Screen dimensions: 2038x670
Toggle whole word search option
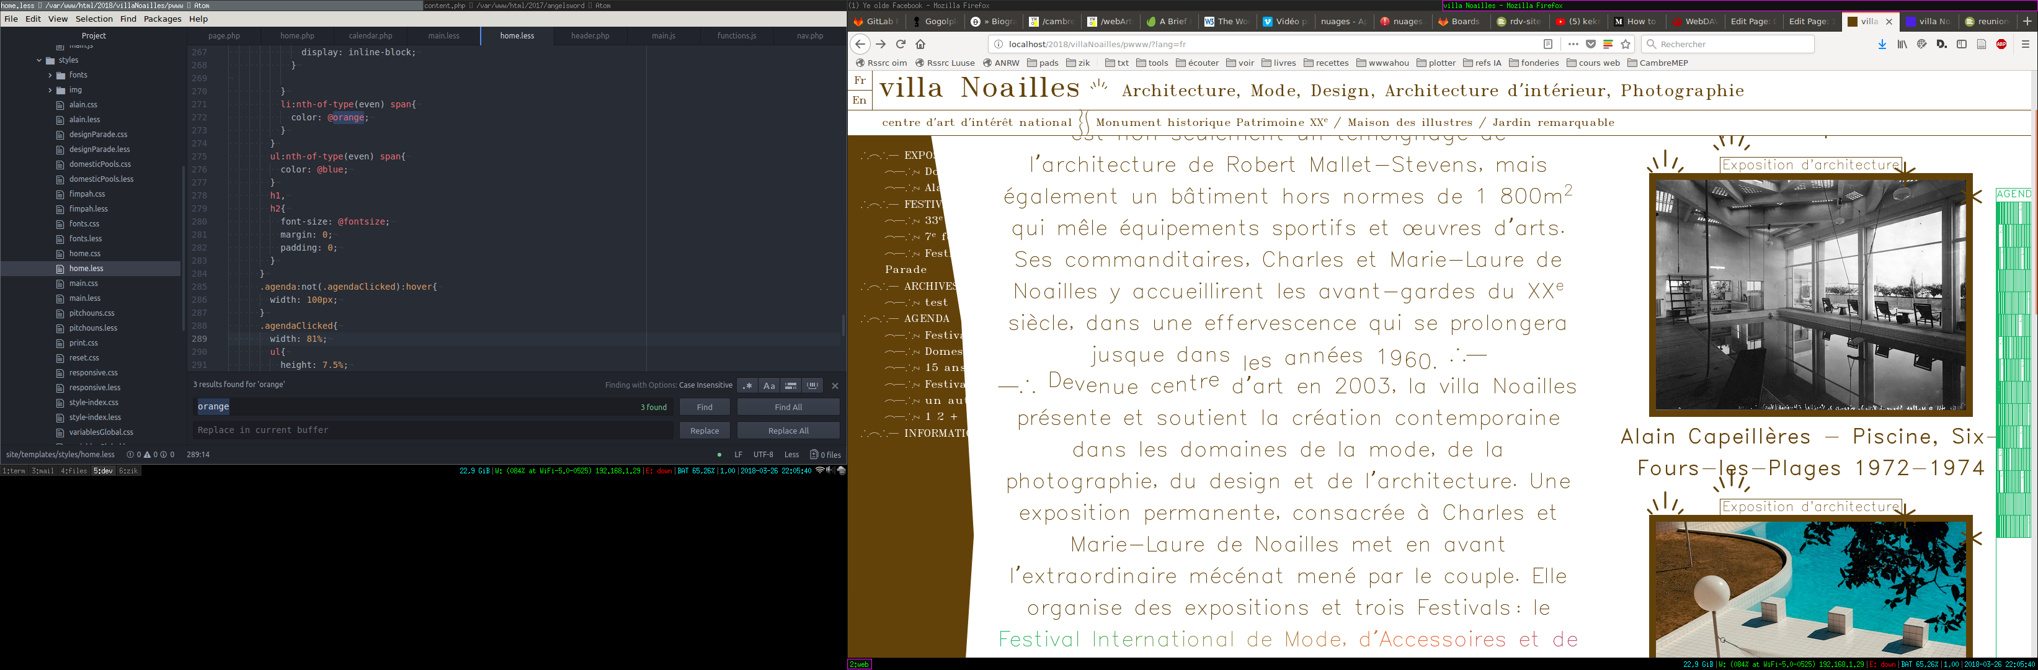point(812,386)
